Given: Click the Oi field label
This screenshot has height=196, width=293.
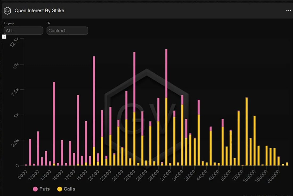Looking at the screenshot, I should point(48,23).
